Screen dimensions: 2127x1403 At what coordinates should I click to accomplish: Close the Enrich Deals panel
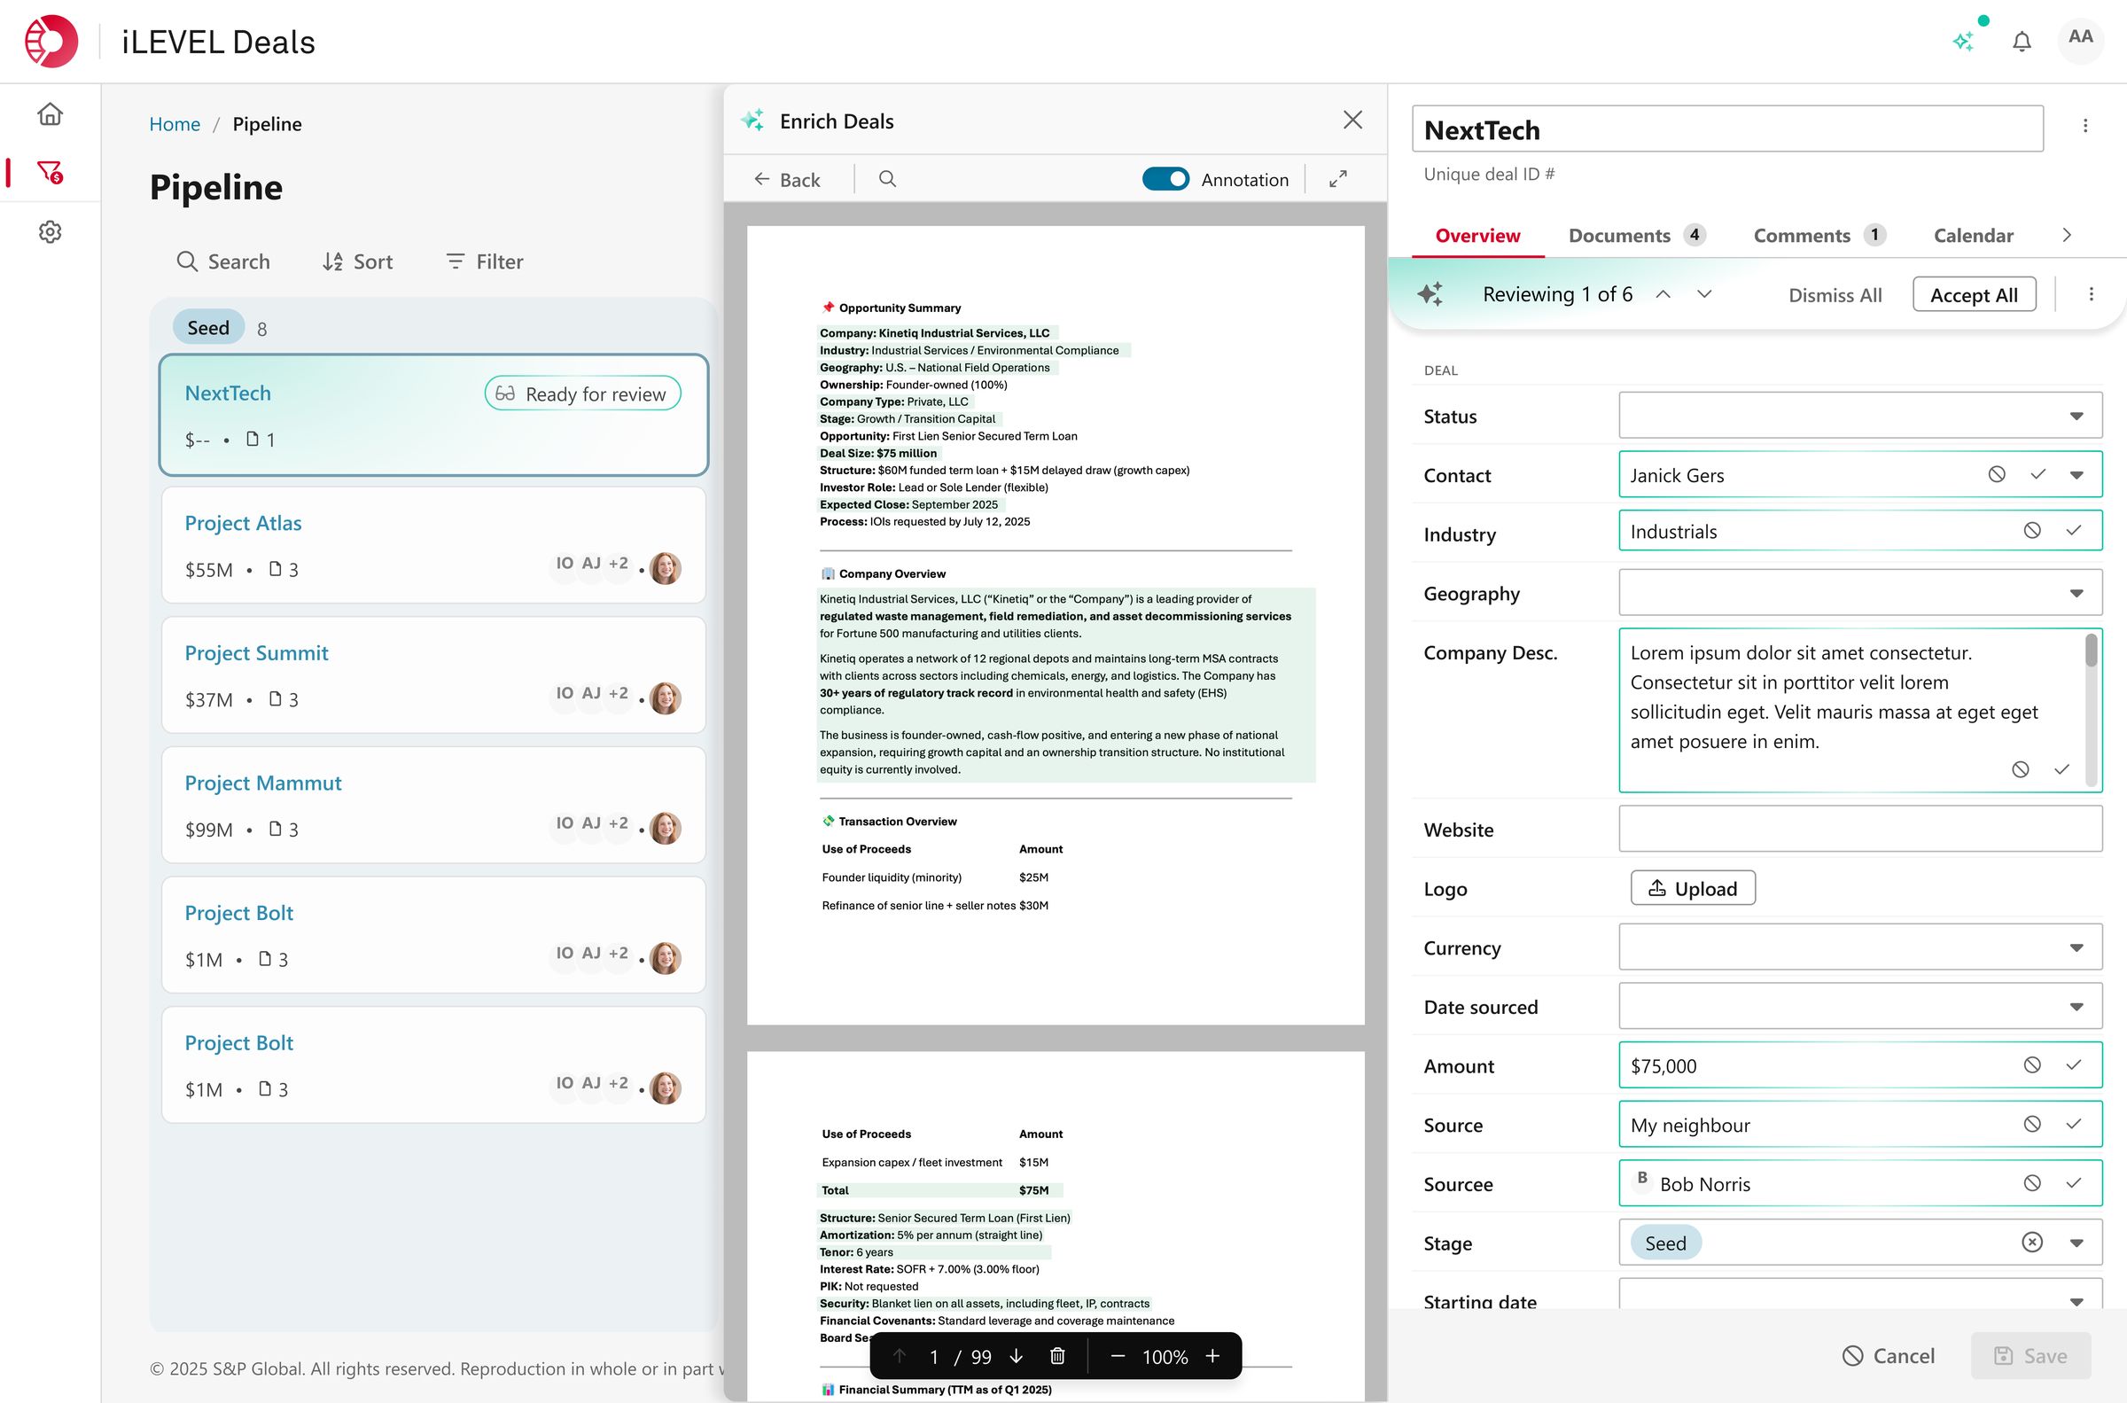(x=1352, y=120)
